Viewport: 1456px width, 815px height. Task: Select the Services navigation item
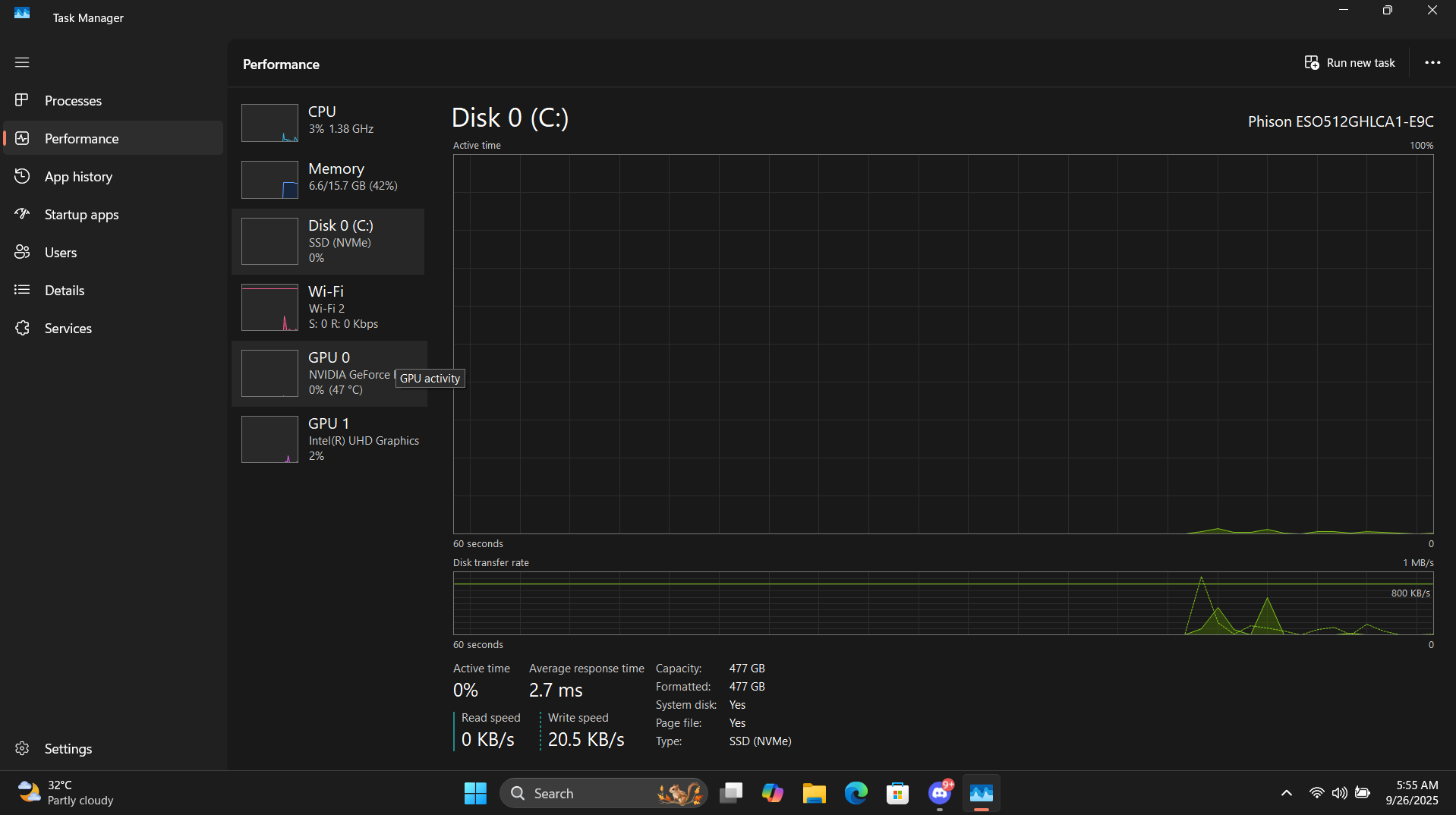pyautogui.click(x=68, y=328)
